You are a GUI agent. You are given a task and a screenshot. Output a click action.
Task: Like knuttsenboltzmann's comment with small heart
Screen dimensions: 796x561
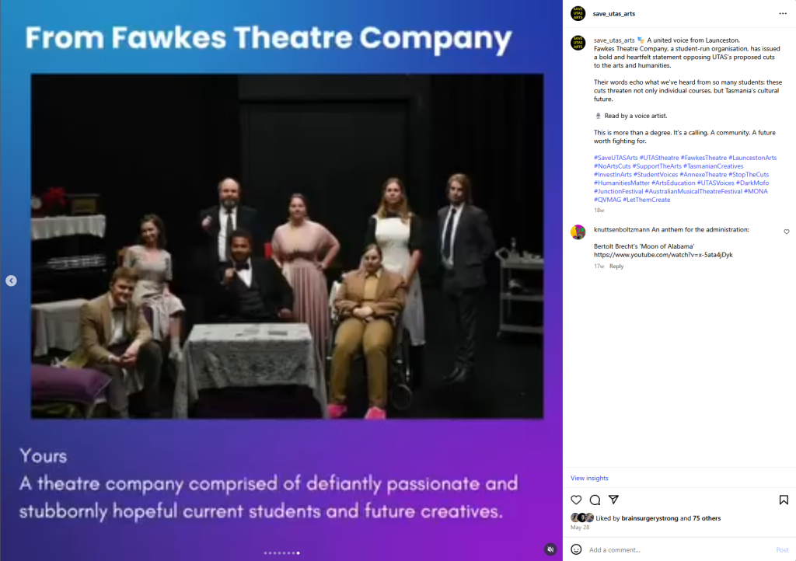[x=787, y=232]
